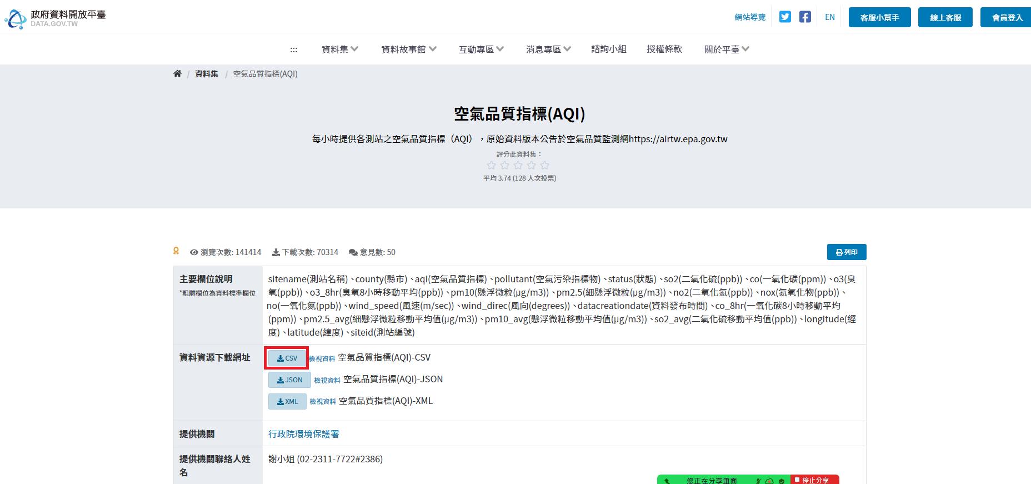Image resolution: width=1031 pixels, height=484 pixels.
Task: Click the gold medal badge icon
Action: 176,251
